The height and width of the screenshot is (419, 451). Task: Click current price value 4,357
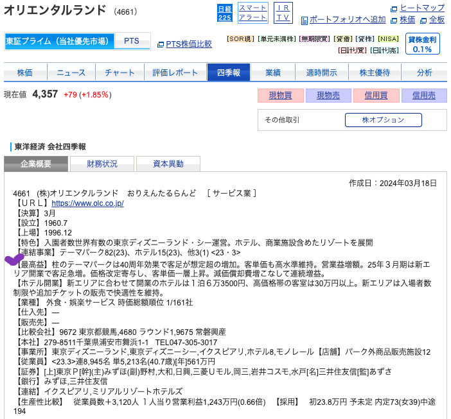click(x=45, y=94)
